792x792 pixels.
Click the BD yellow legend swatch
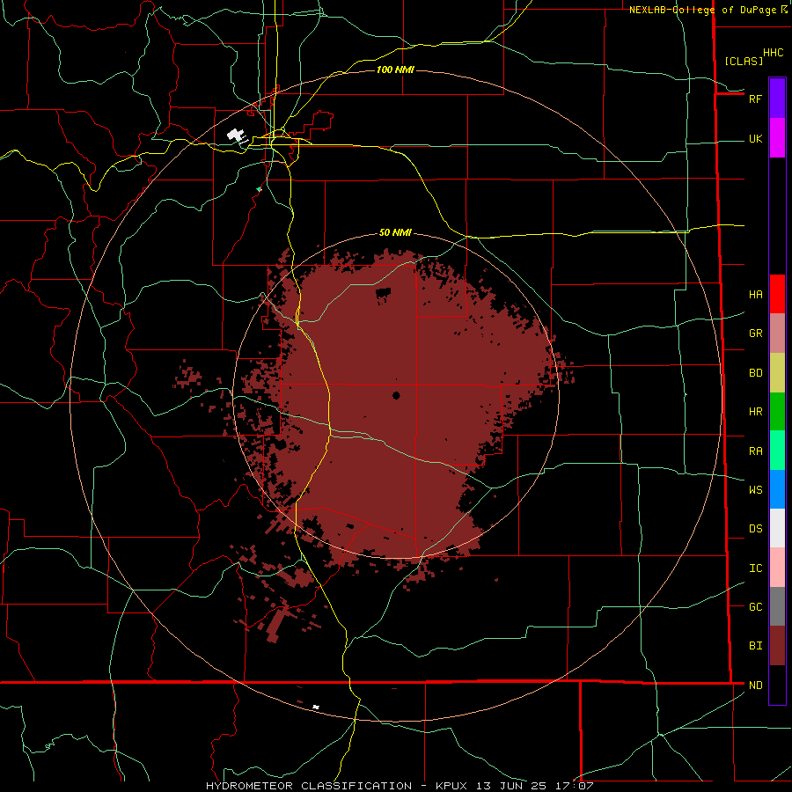pyautogui.click(x=777, y=373)
